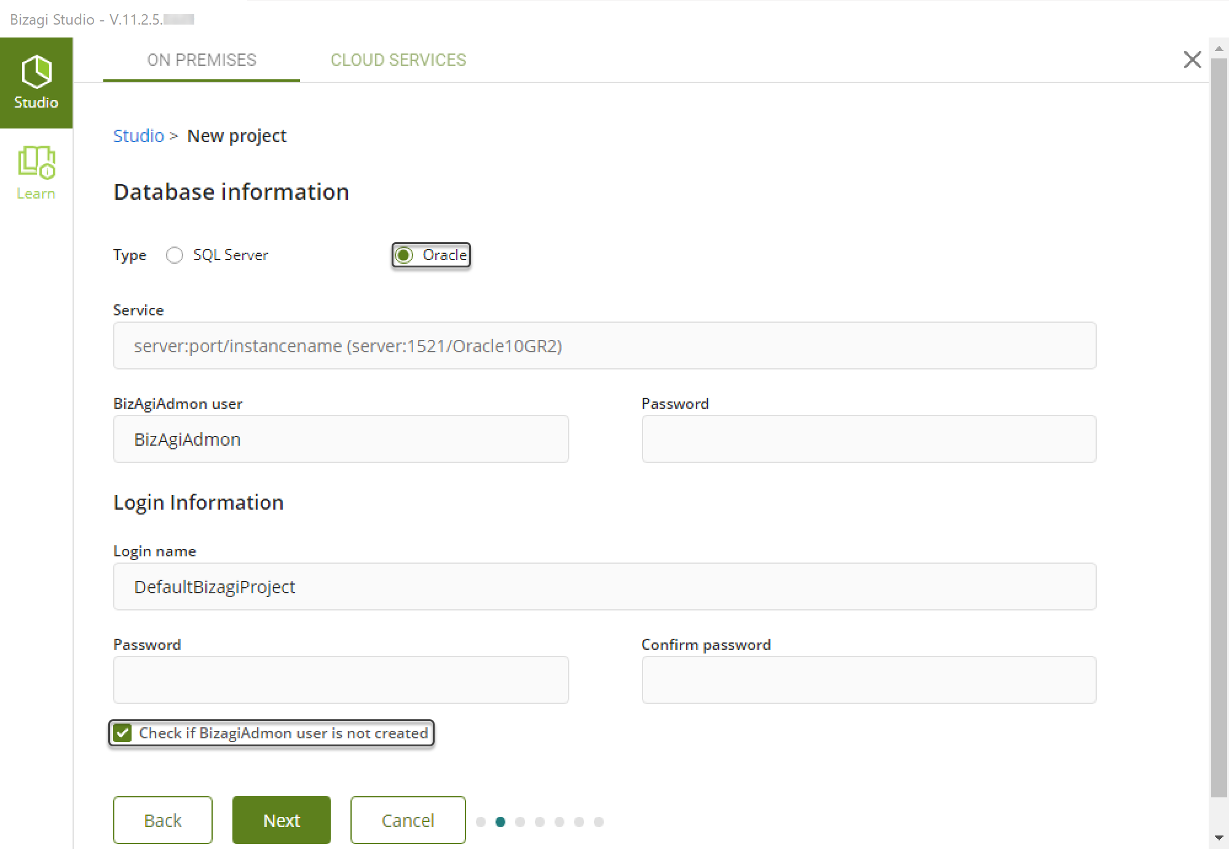The image size is (1229, 849).
Task: Click the BizAgiAdmon Password field
Action: (x=869, y=439)
